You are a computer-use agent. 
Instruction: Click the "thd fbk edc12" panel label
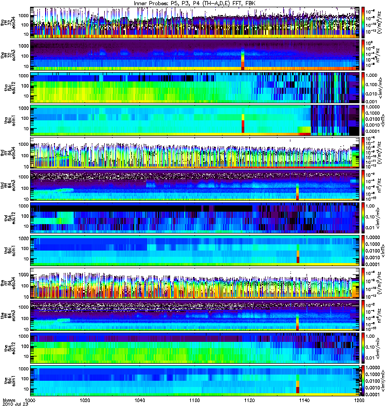tap(10, 218)
